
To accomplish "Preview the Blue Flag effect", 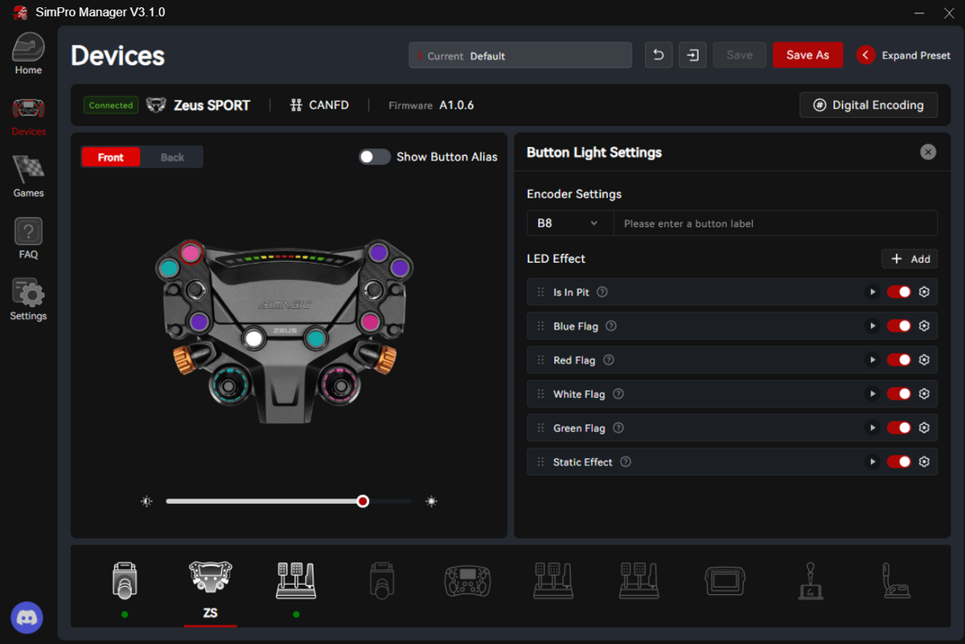I will [872, 326].
